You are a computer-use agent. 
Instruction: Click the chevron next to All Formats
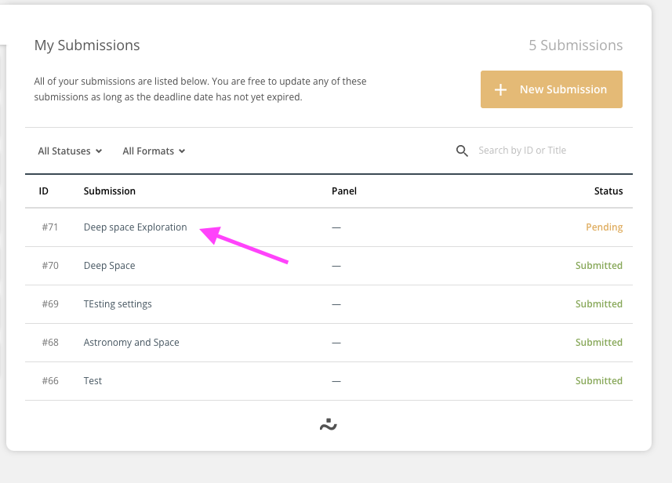coord(181,151)
